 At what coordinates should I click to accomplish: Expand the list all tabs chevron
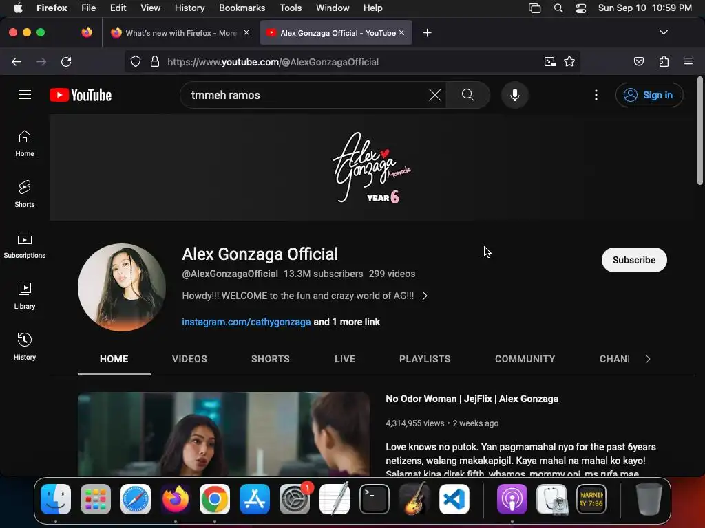tap(663, 32)
